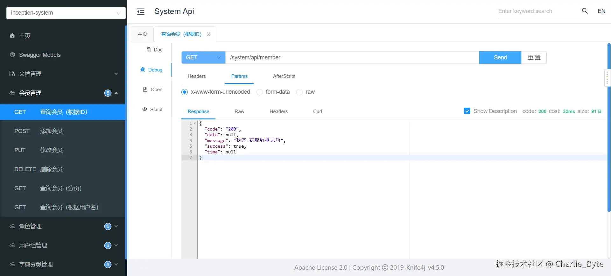
Task: Select the raw radio option
Action: 299,92
